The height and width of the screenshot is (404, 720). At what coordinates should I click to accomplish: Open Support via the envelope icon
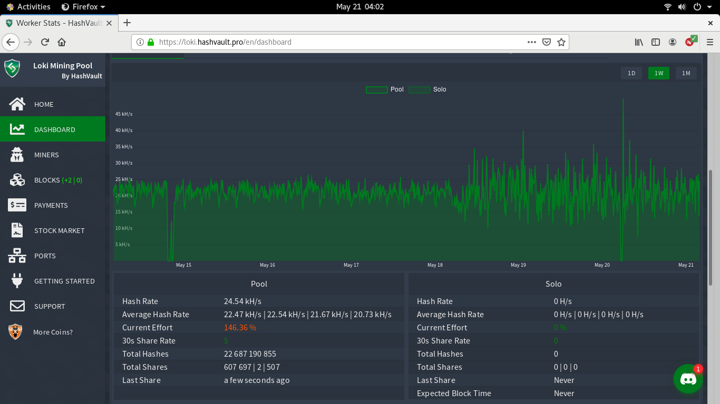click(17, 306)
